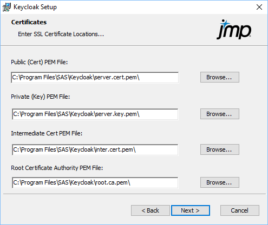
Task: Focus the server.cert.pem path field
Action: 95,78
